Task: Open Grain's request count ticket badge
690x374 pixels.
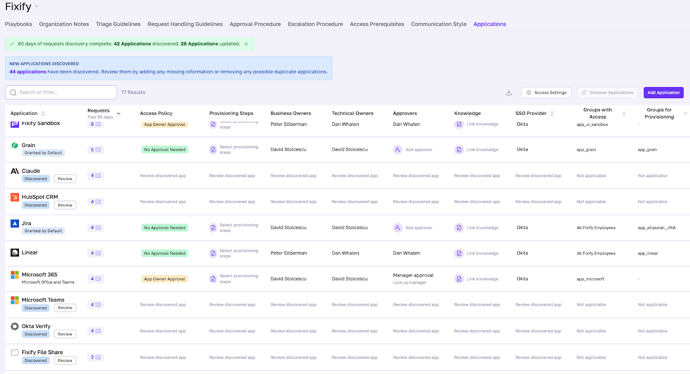Action: tap(96, 150)
